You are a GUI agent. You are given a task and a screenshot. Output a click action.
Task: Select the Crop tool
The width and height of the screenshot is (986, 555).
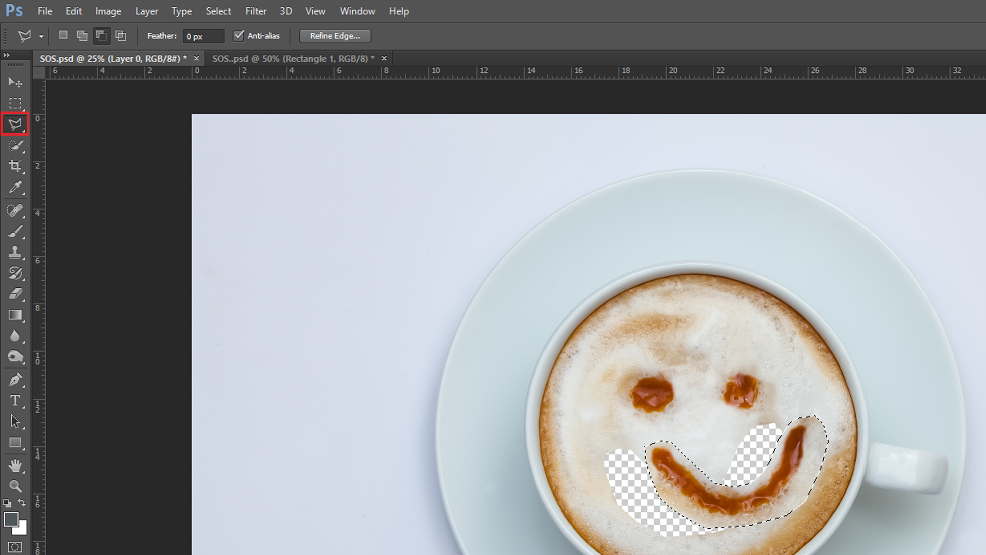15,166
